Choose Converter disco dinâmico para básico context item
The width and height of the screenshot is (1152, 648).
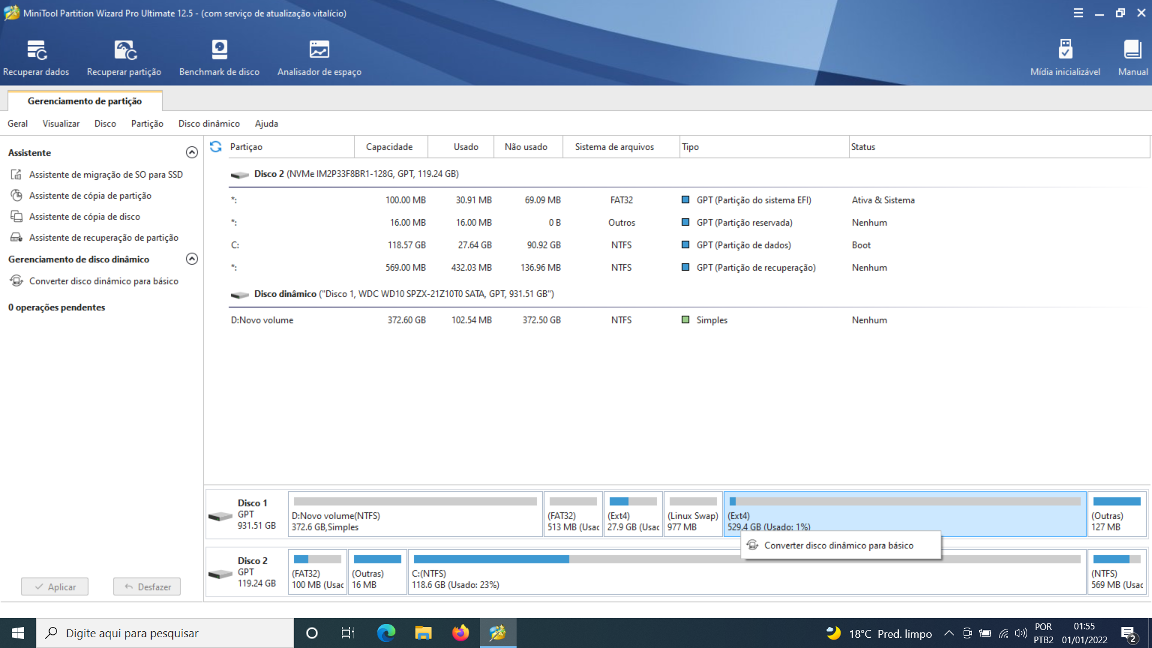(840, 545)
